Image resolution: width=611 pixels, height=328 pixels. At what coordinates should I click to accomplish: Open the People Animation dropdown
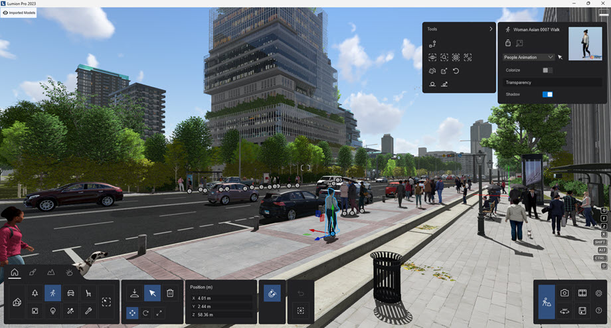(529, 57)
